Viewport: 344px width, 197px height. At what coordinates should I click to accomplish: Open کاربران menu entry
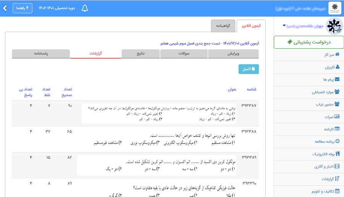point(309,67)
